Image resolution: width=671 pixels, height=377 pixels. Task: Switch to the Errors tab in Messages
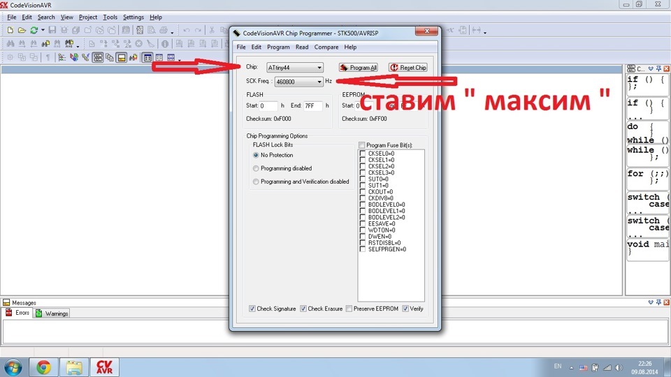point(17,313)
